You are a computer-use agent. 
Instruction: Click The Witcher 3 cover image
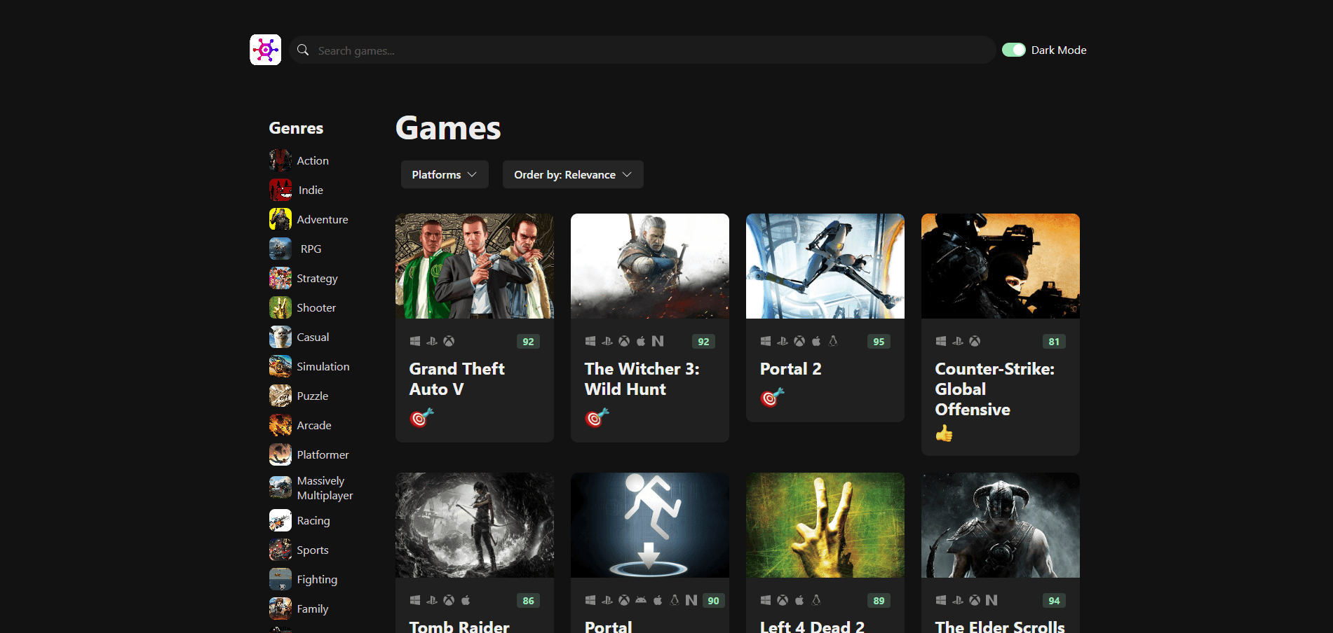650,266
